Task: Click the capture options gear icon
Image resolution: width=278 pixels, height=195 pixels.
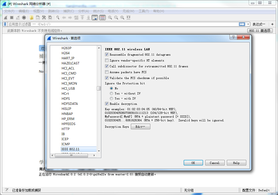Action: pos(24,18)
